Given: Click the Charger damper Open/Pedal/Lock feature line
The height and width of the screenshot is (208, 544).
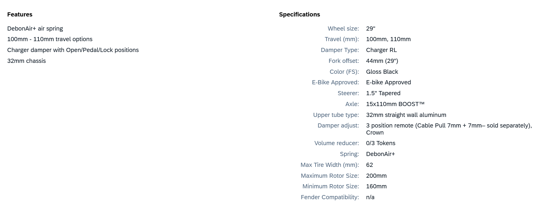Looking at the screenshot, I should tap(73, 50).
